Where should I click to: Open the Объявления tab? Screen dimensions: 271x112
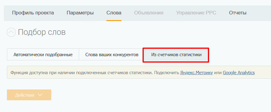point(149,13)
